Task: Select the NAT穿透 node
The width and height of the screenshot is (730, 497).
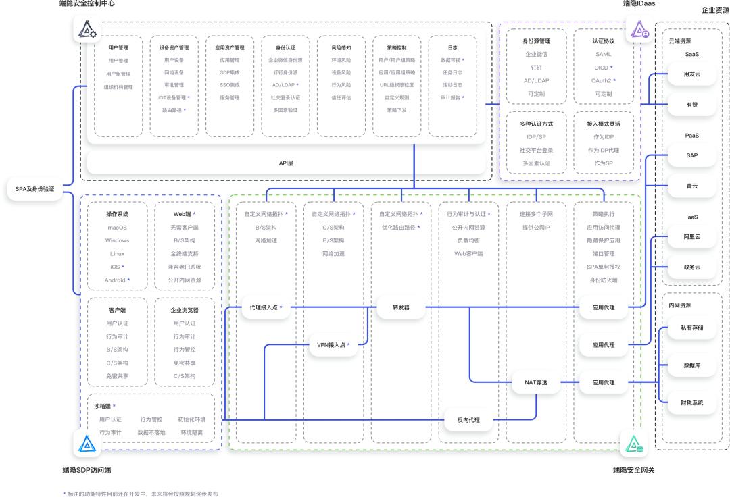Action: tap(536, 382)
